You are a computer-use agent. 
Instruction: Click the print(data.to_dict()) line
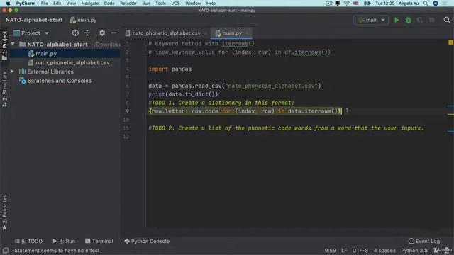pos(183,94)
